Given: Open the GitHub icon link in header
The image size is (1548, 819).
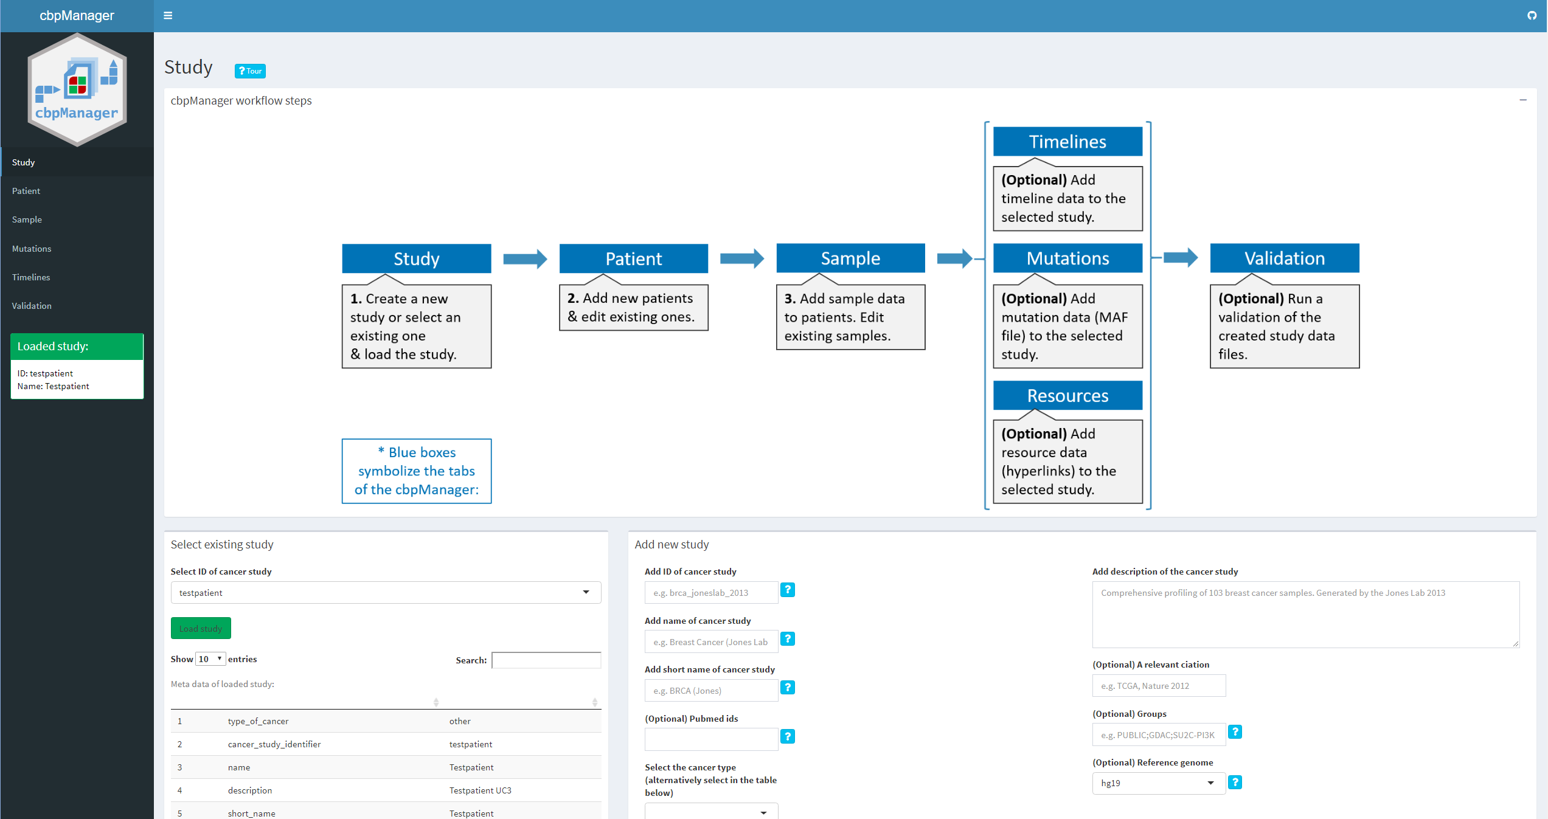Looking at the screenshot, I should pos(1532,16).
